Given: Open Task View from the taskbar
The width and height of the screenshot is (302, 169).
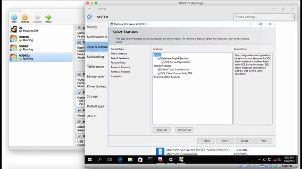Looking at the screenshot, I should pos(109,160).
